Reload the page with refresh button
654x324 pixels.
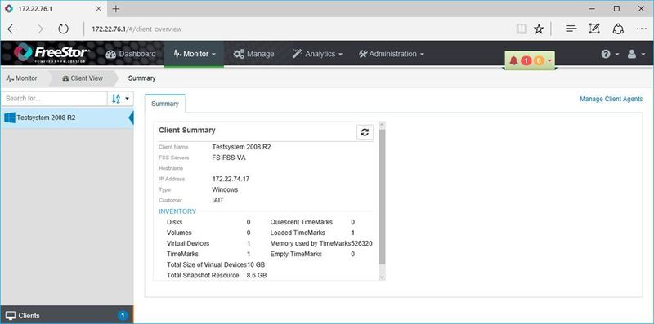click(63, 29)
